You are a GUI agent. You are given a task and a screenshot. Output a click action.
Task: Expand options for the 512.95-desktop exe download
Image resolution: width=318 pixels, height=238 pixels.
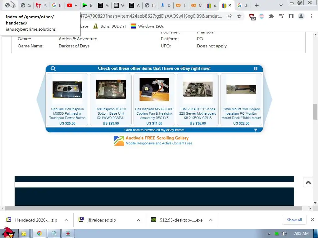coord(211,220)
